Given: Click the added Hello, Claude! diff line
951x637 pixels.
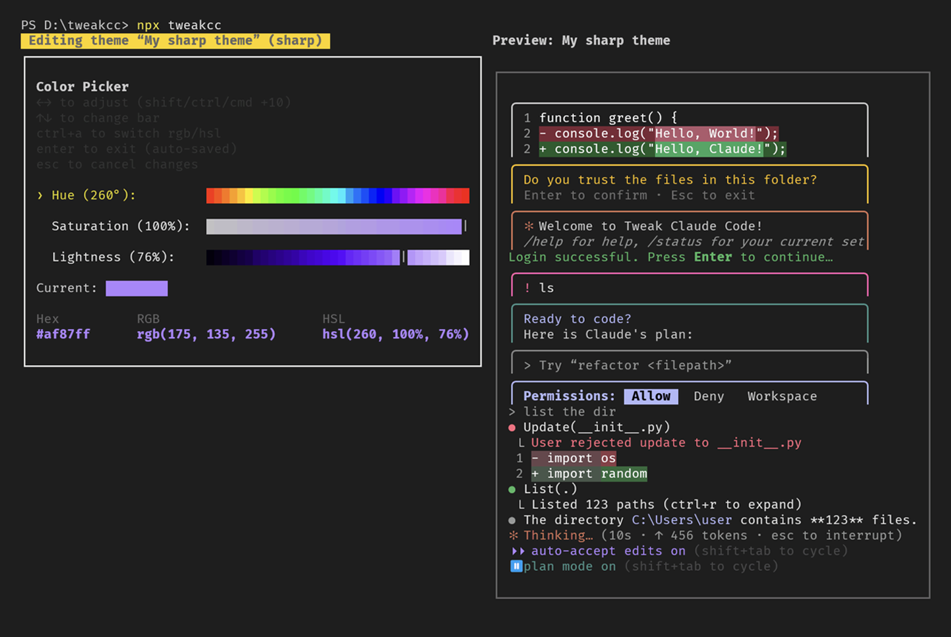Looking at the screenshot, I should (x=662, y=149).
